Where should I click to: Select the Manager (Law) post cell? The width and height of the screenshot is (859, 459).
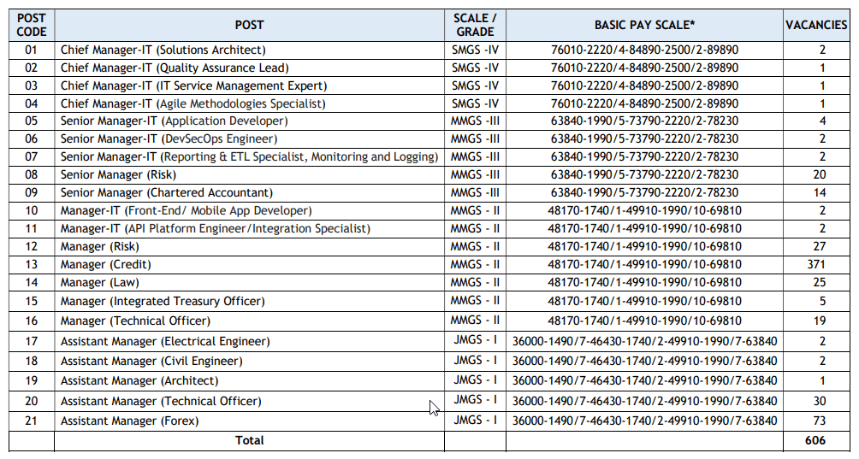(99, 282)
